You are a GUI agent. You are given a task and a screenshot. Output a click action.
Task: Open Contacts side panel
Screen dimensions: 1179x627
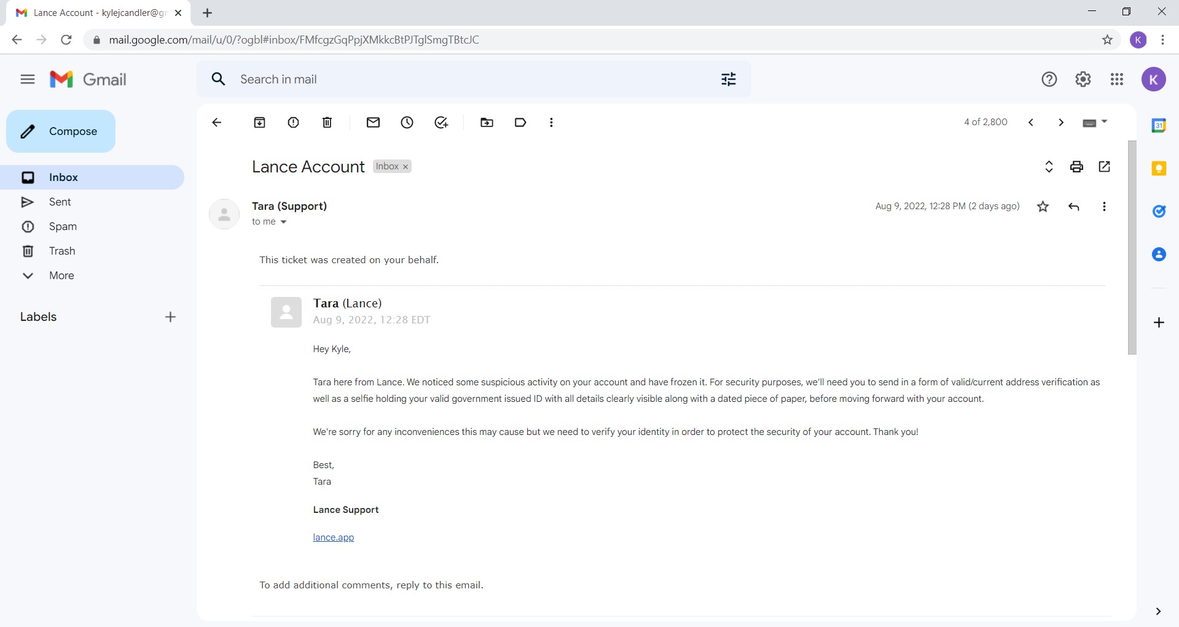tap(1159, 254)
